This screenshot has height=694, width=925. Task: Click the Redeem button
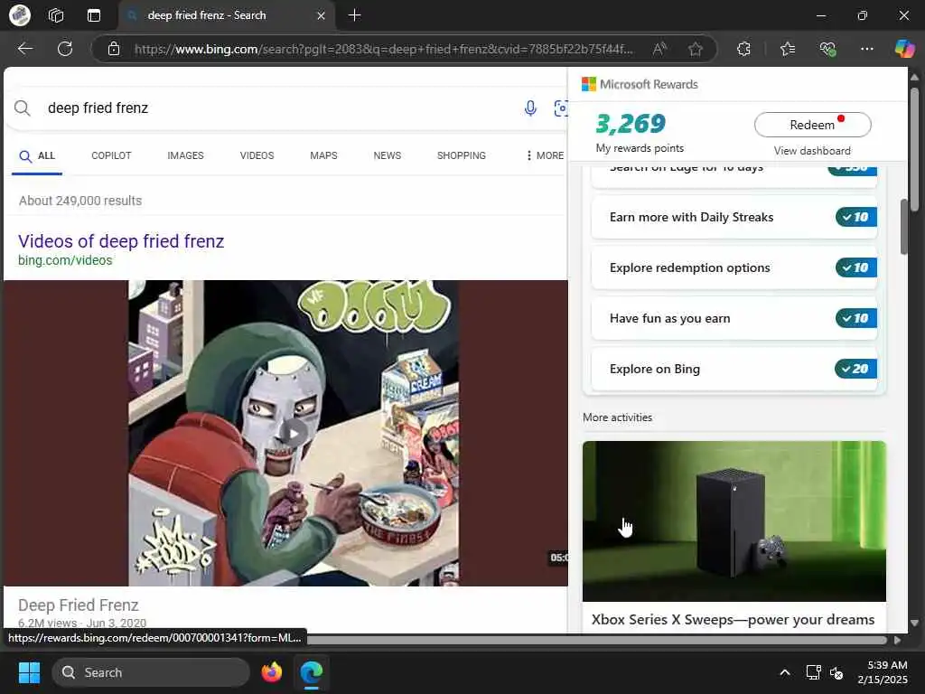point(812,125)
